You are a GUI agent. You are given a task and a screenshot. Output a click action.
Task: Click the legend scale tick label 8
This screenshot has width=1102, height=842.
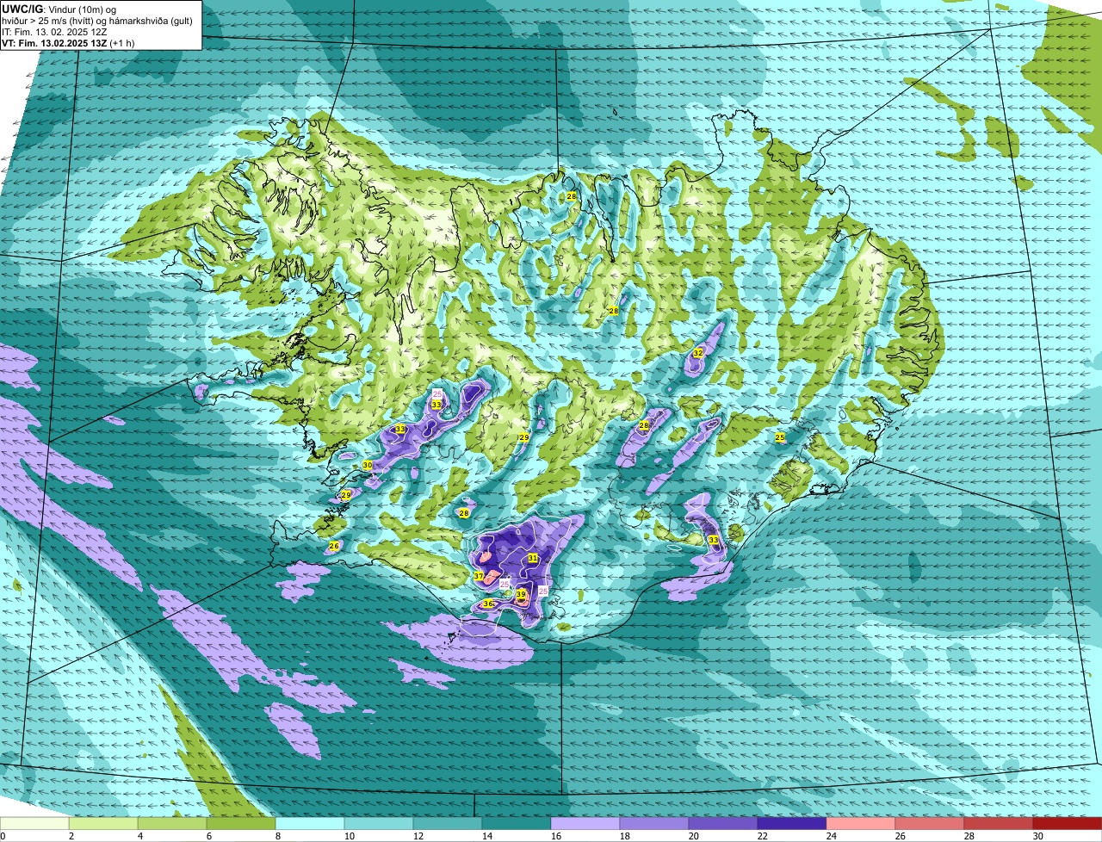point(280,836)
